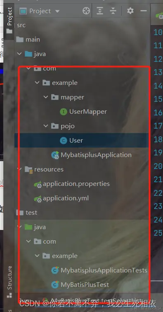Open MybatisplusApplication class
The width and height of the screenshot is (163, 312).
(96, 155)
